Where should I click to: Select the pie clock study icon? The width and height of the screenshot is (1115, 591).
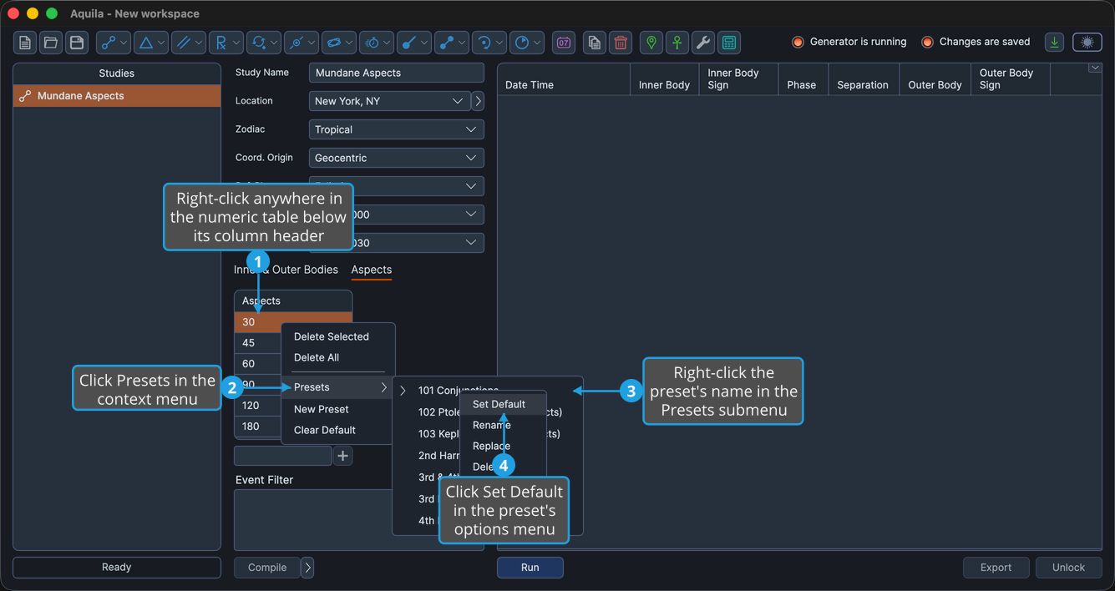coord(527,43)
